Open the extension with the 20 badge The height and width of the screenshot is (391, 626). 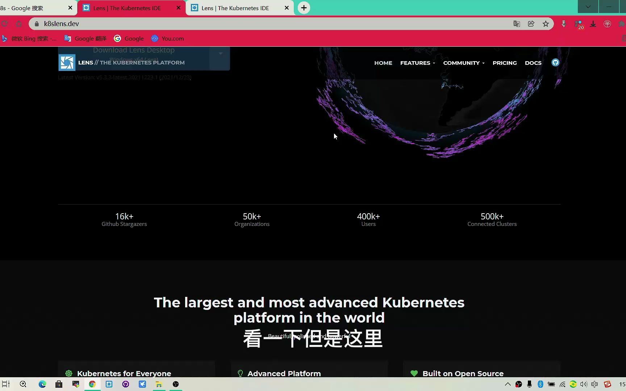click(x=579, y=24)
